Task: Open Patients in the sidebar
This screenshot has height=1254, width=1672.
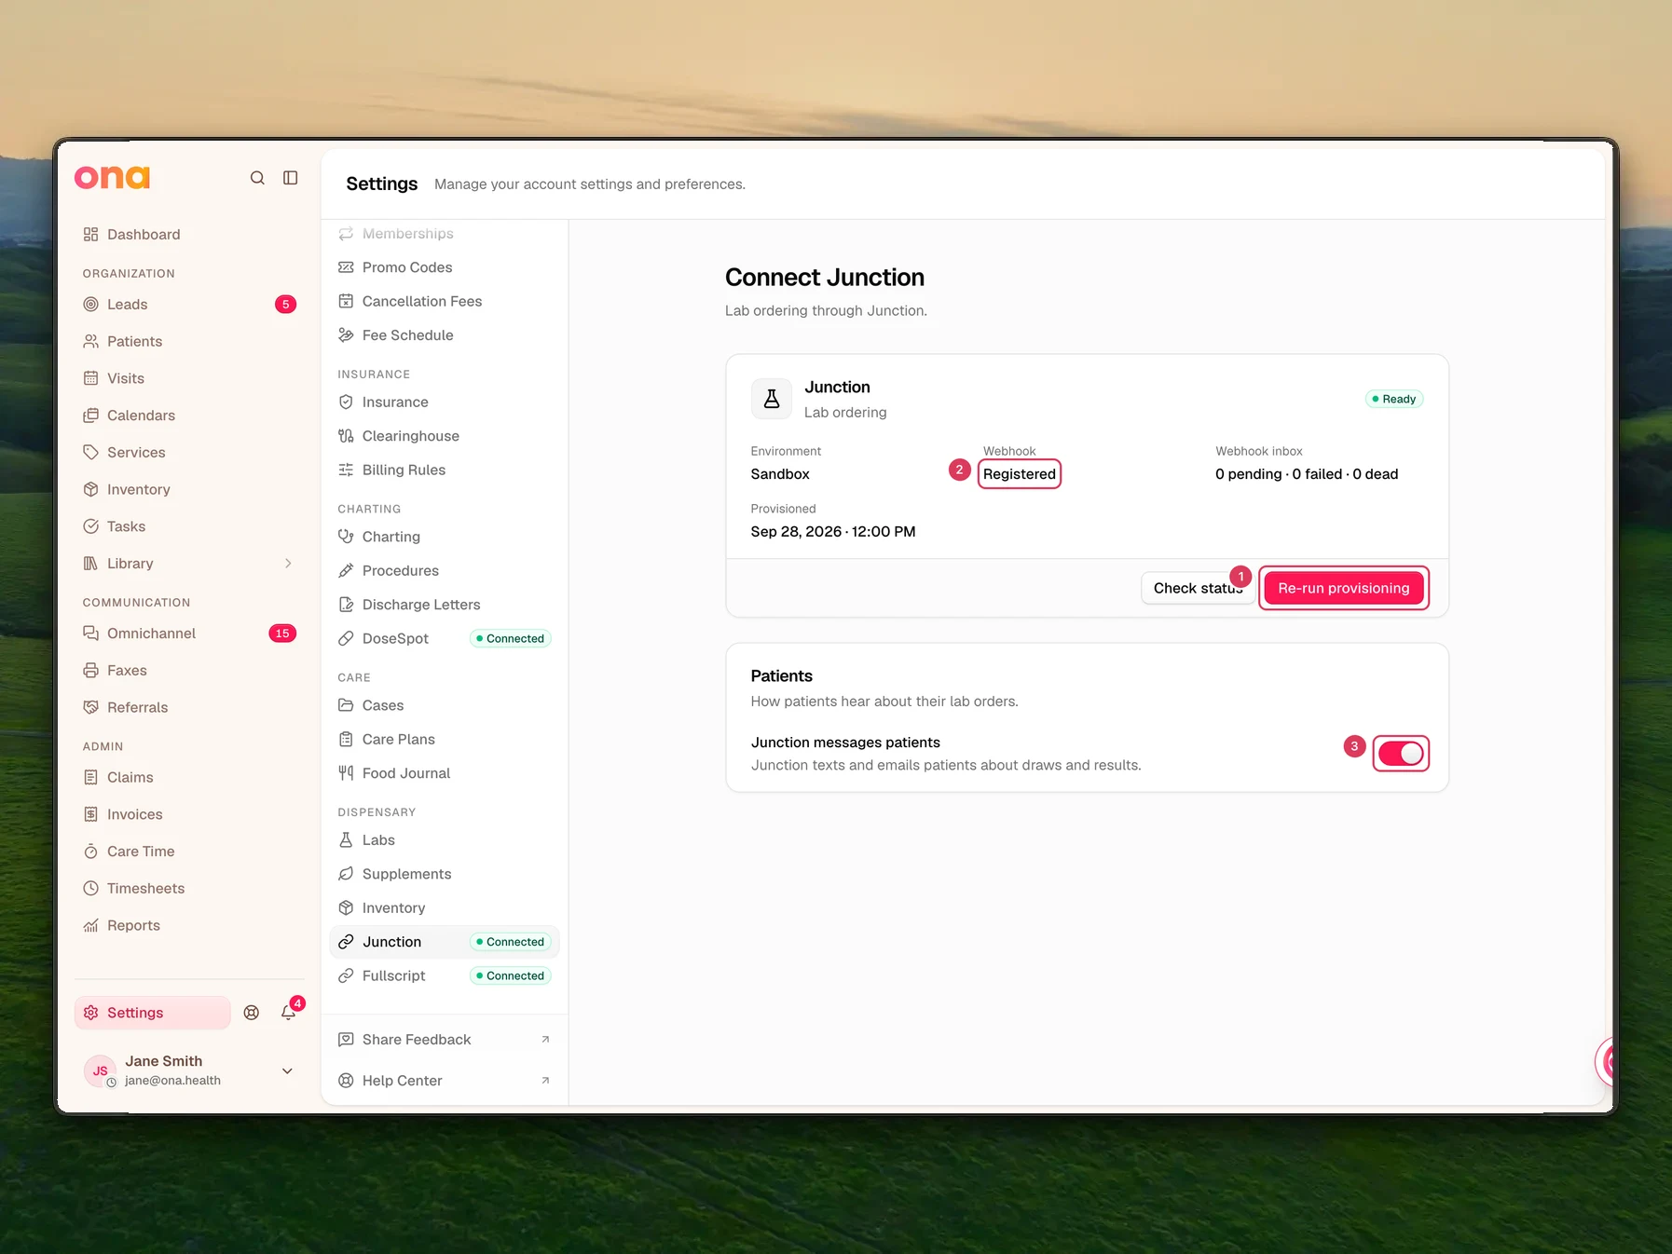Action: pyautogui.click(x=189, y=342)
